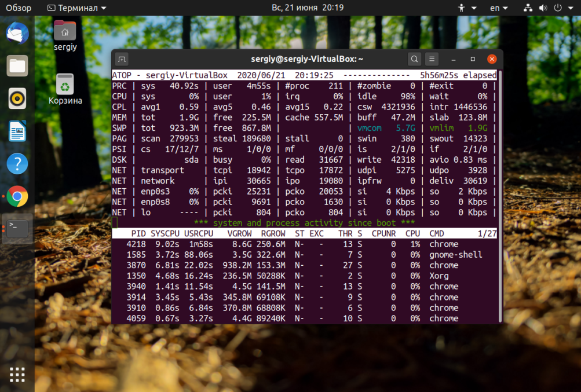The width and height of the screenshot is (581, 392).
Task: Launch Google Chrome from the dock
Action: (x=17, y=197)
